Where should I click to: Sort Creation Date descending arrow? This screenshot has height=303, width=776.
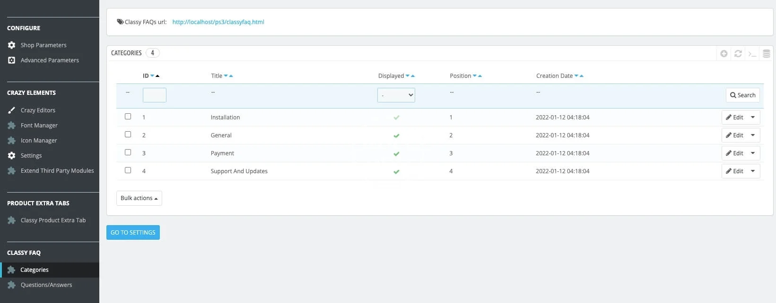coord(576,76)
